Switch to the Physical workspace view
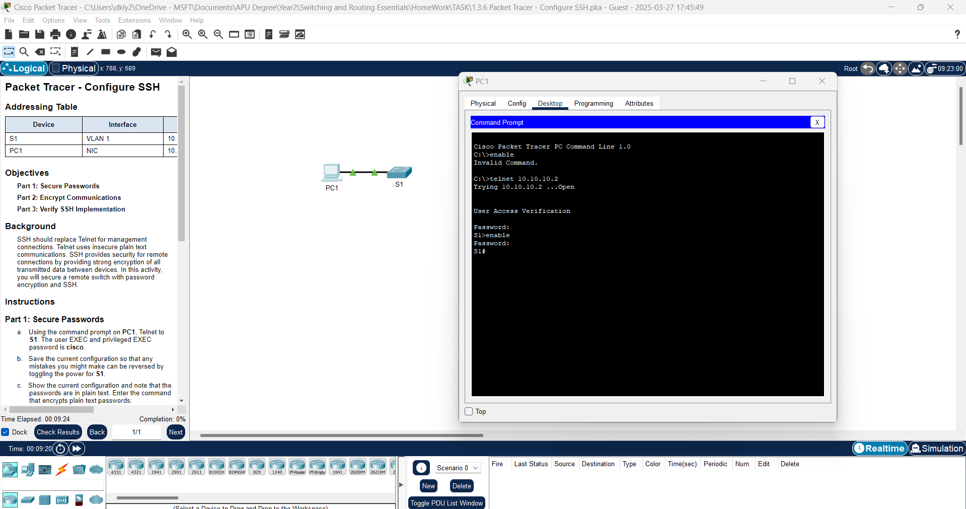 coord(73,68)
